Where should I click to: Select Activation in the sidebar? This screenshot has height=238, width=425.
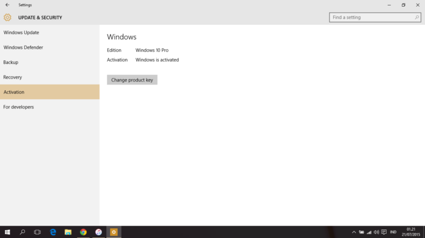[49, 92]
